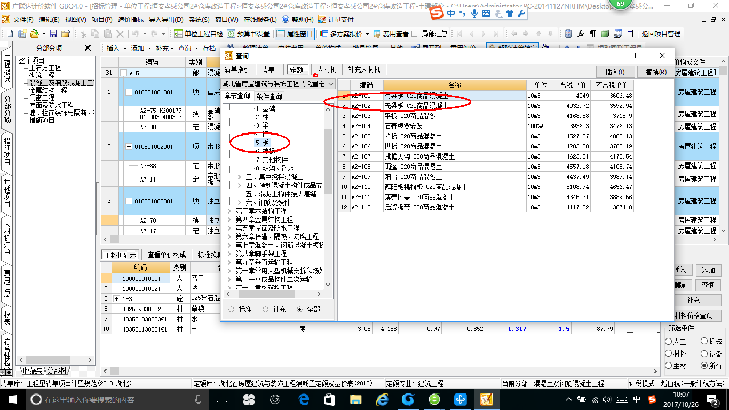Viewport: 729px width, 410px height.
Task: Expand material row 1-3 plus sign
Action: 116,298
